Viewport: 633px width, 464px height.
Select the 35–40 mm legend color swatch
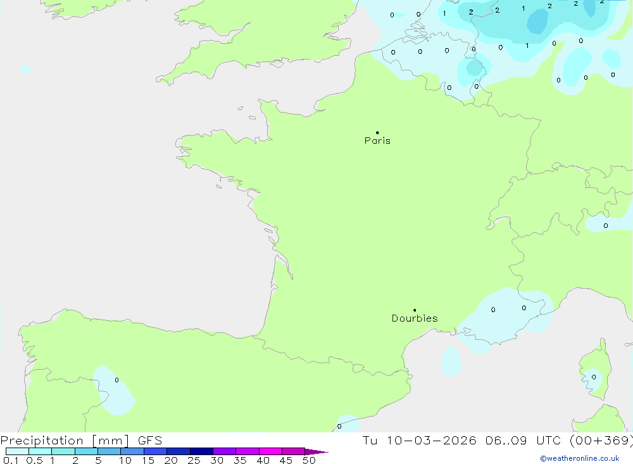click(248, 451)
